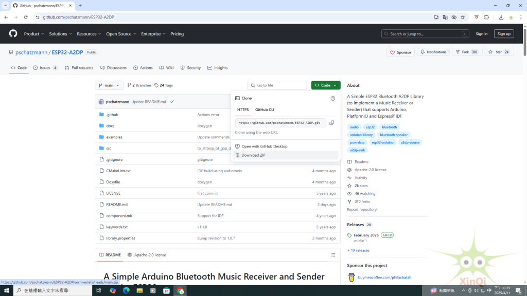This screenshot has height=296, width=527.
Task: Copy the clone URL to clipboard
Action: point(332,123)
